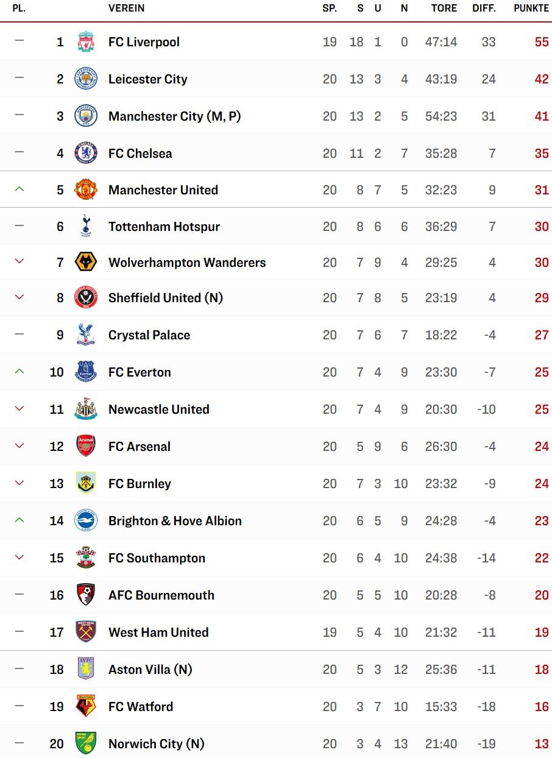Click the Wolverhampton Wanderers wolf logo
552x758 pixels.
pos(86,263)
